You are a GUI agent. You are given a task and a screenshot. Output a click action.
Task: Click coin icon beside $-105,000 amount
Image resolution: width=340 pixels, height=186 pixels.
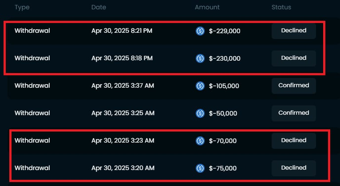[200, 86]
